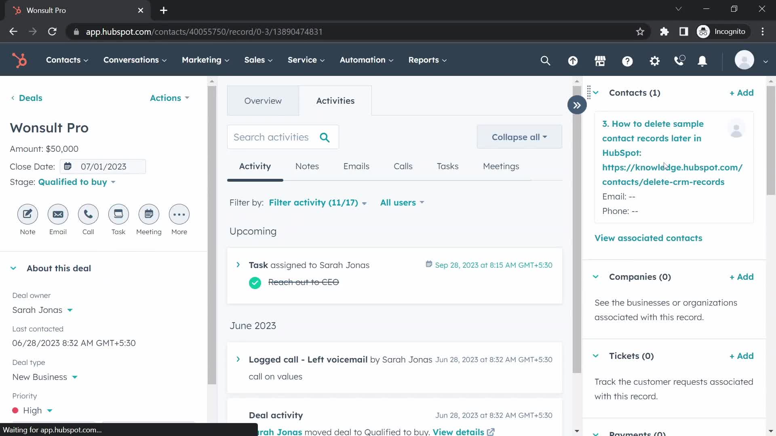Image resolution: width=776 pixels, height=436 pixels.
Task: Open the Sales navigation menu
Action: tap(258, 60)
